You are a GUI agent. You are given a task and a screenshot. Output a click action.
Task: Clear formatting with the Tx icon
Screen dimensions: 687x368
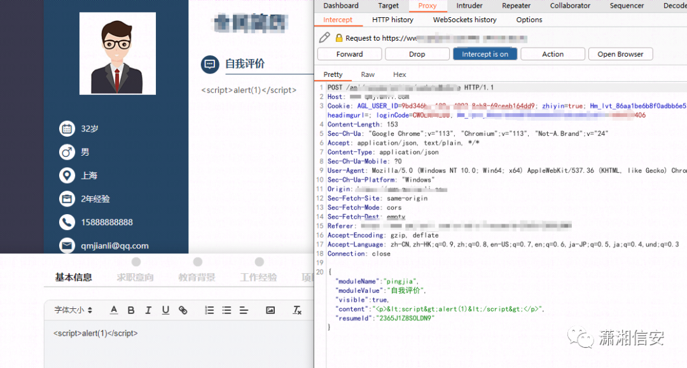tap(297, 310)
